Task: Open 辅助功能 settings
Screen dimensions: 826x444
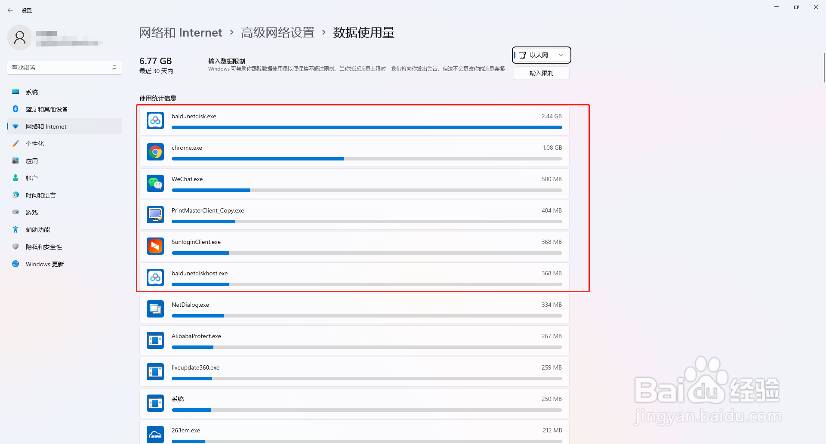Action: pos(65,230)
